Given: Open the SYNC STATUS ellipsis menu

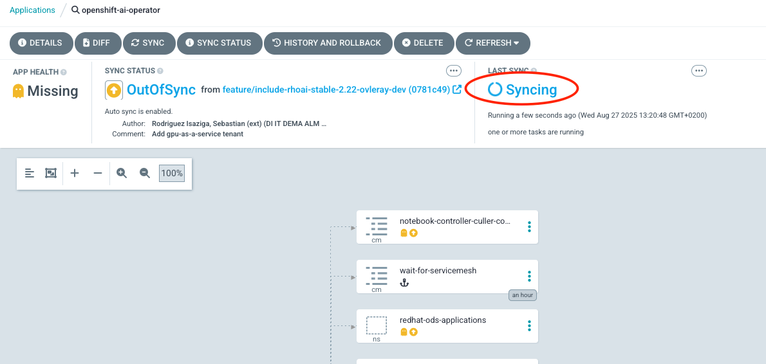Looking at the screenshot, I should point(454,71).
